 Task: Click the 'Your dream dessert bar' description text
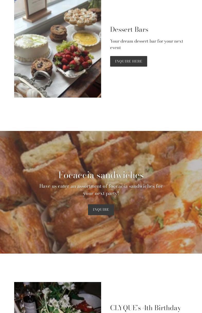(146, 44)
